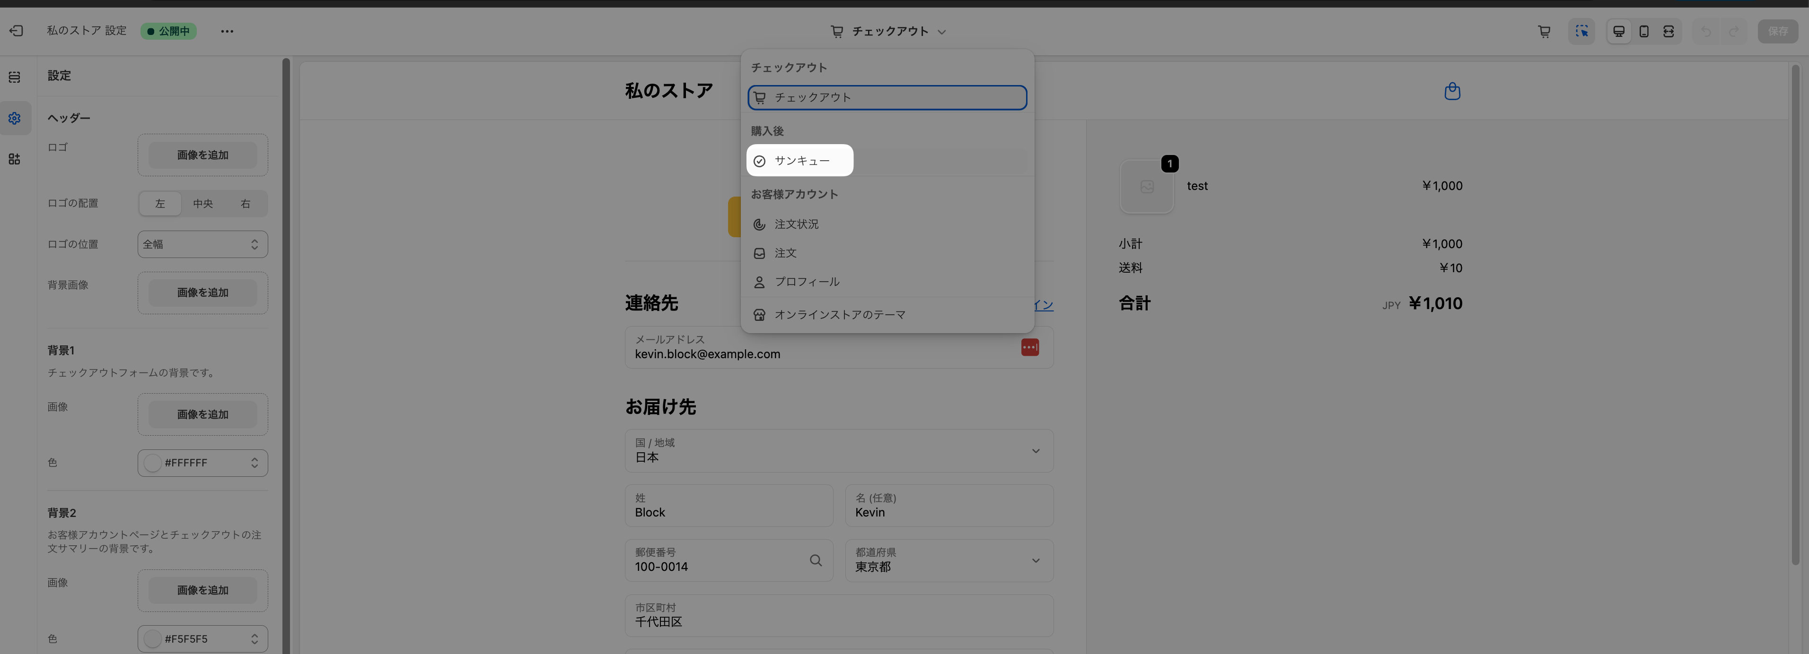Viewport: 1809px width, 654px height.
Task: Select 注文状況 from the page menu
Action: pos(796,224)
